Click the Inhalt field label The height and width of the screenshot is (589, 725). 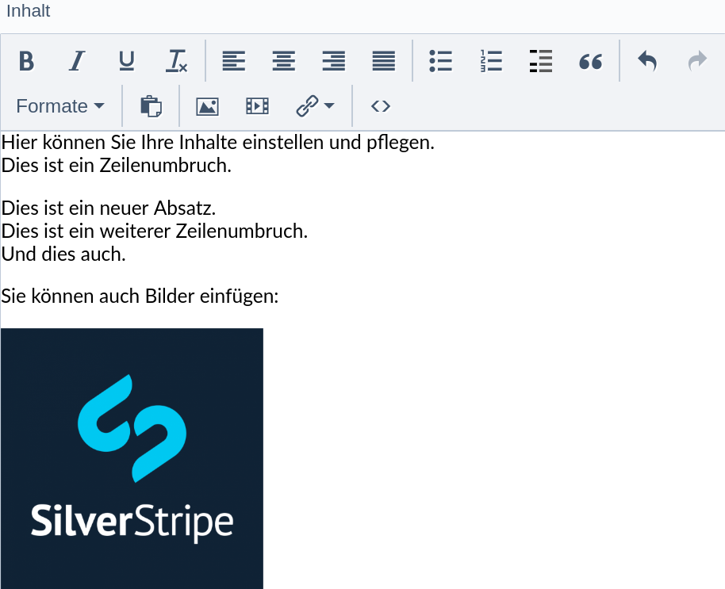(x=29, y=10)
